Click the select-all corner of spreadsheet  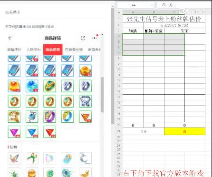point(119,12)
